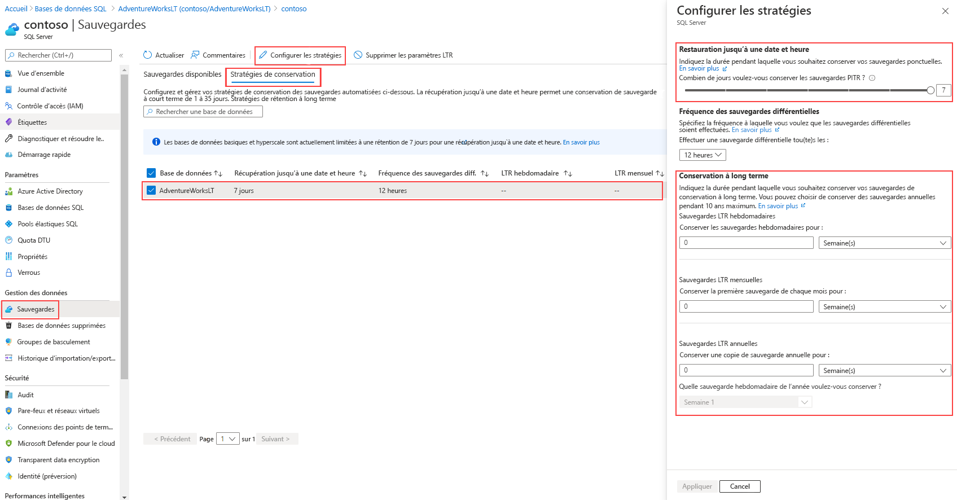Click the Démarrage rapide icon
This screenshot has height=500, width=957.
click(x=8, y=155)
